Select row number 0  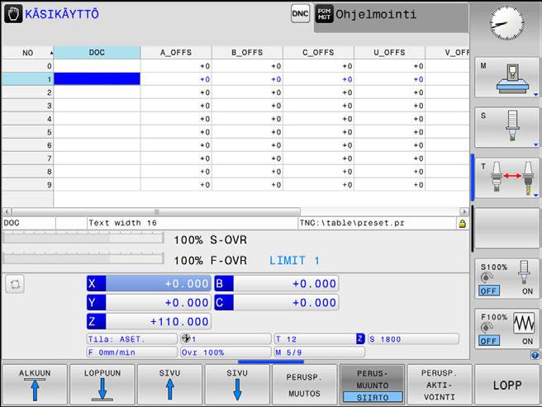pos(27,66)
